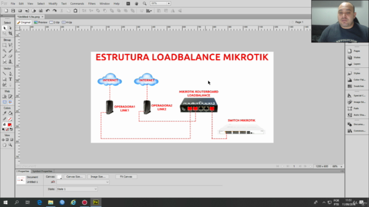The height and width of the screenshot is (207, 369).
Task: Open the State 1 dropdown
Action: [77, 189]
